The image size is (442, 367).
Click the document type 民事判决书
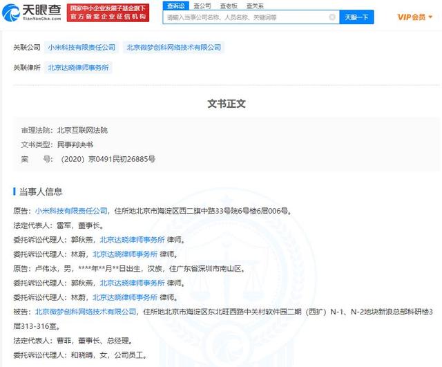pyautogui.click(x=75, y=144)
